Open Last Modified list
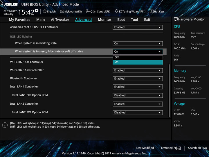 (x=145, y=148)
